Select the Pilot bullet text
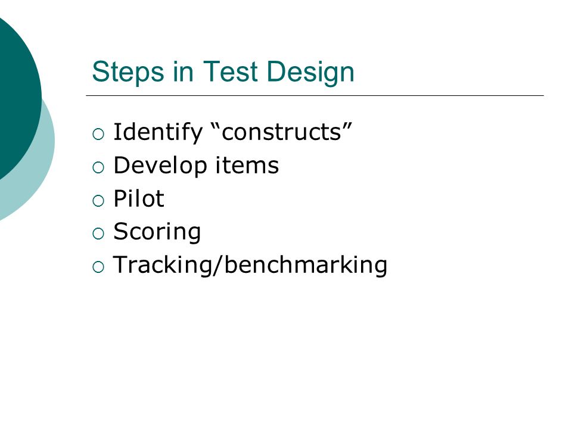 click(x=139, y=198)
